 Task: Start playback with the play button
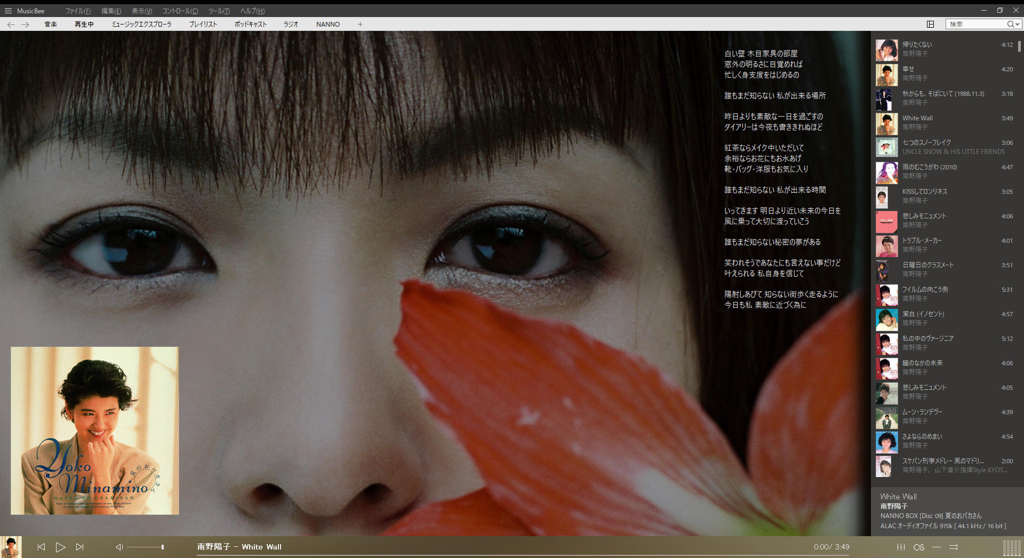coord(60,547)
